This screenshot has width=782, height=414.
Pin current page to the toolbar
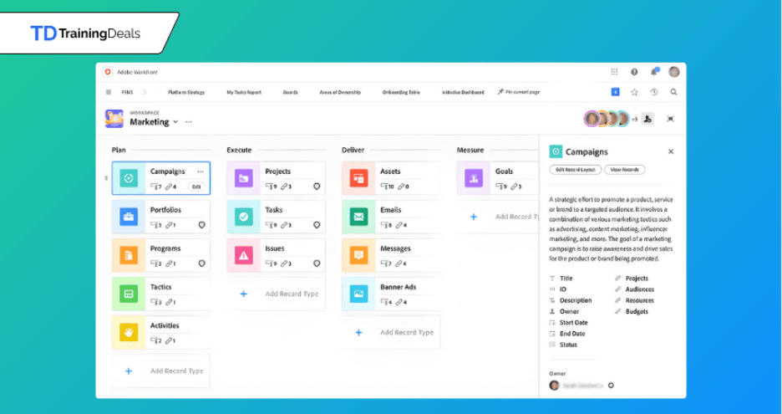518,92
